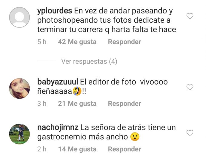Click the 3 h timestamp
Image resolution: width=206 pixels, height=155 pixels.
coord(42,104)
